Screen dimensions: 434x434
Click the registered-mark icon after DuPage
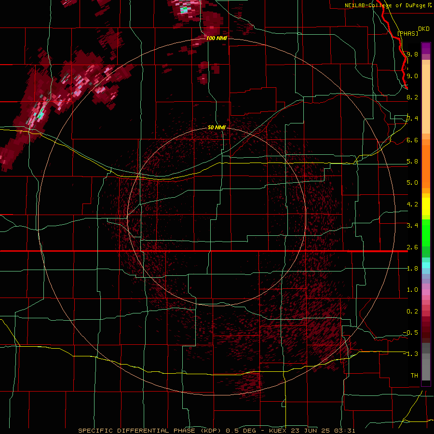click(430, 5)
